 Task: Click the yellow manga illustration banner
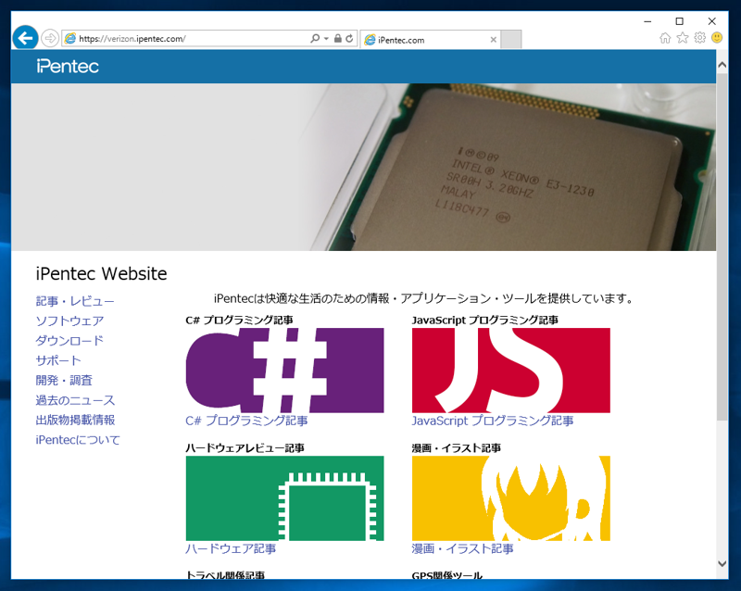point(511,498)
